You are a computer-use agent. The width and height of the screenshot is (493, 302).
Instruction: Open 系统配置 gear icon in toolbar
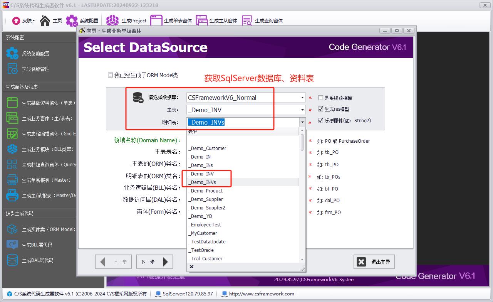tap(72, 20)
